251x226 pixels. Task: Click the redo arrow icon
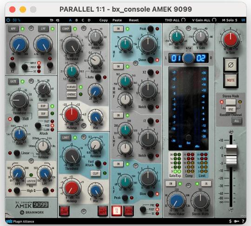(58, 20)
